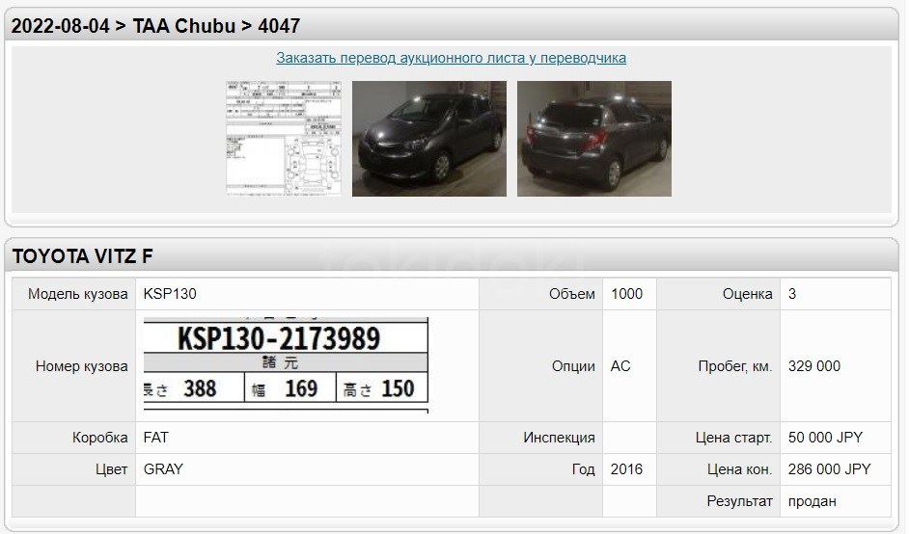Click the GRAY color value
Viewport: 909px width, 534px height.
pos(163,469)
